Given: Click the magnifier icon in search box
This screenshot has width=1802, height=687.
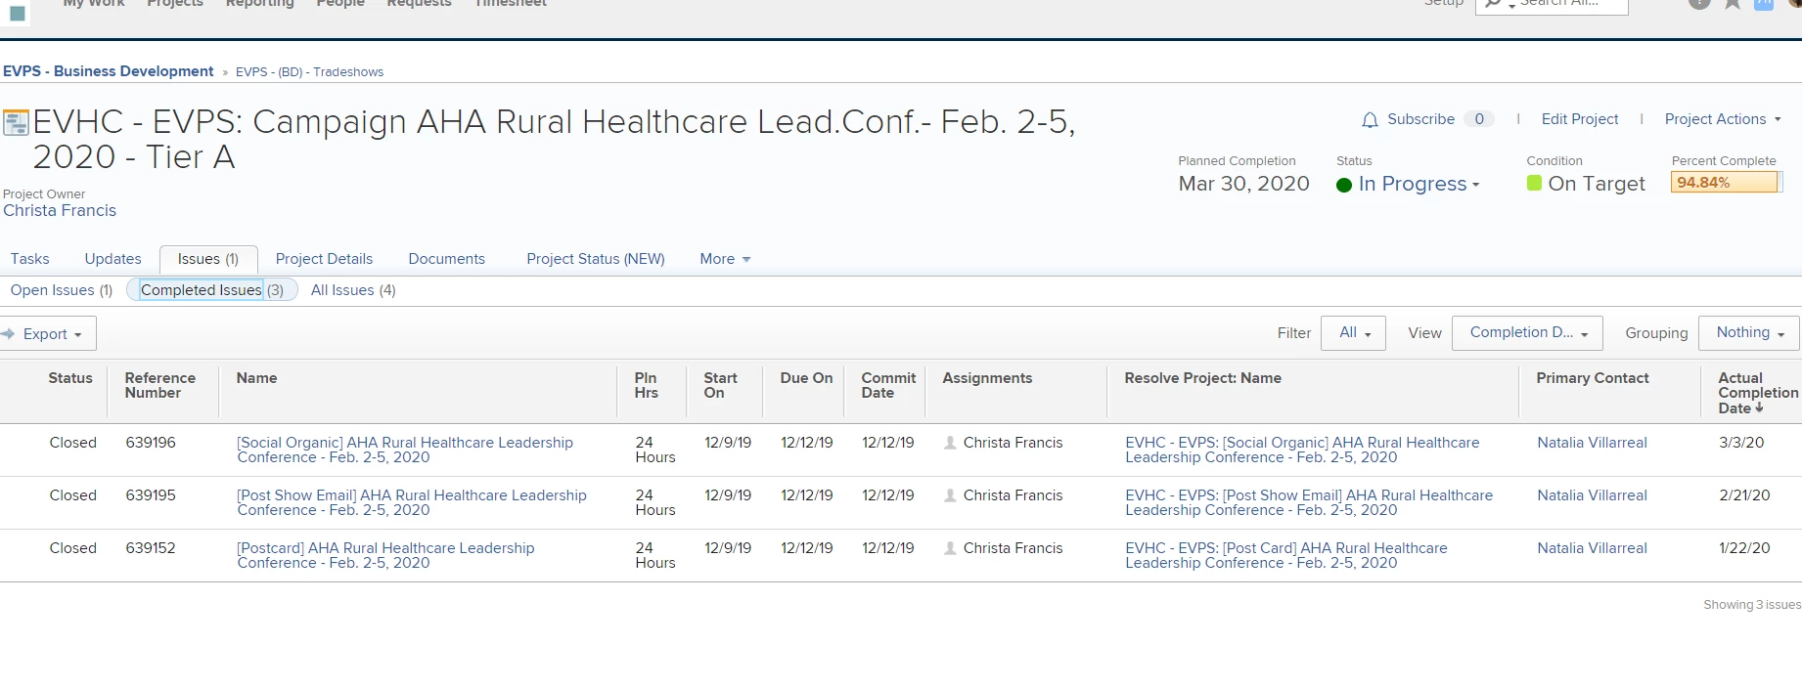Looking at the screenshot, I should click(x=1493, y=4).
